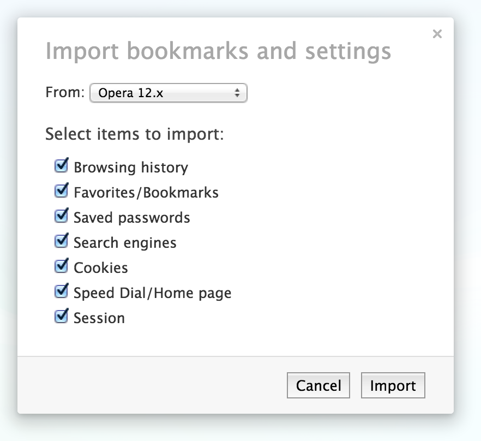Viewport: 481px width, 441px height.
Task: Close the import dialog with X icon
Action: (x=437, y=34)
